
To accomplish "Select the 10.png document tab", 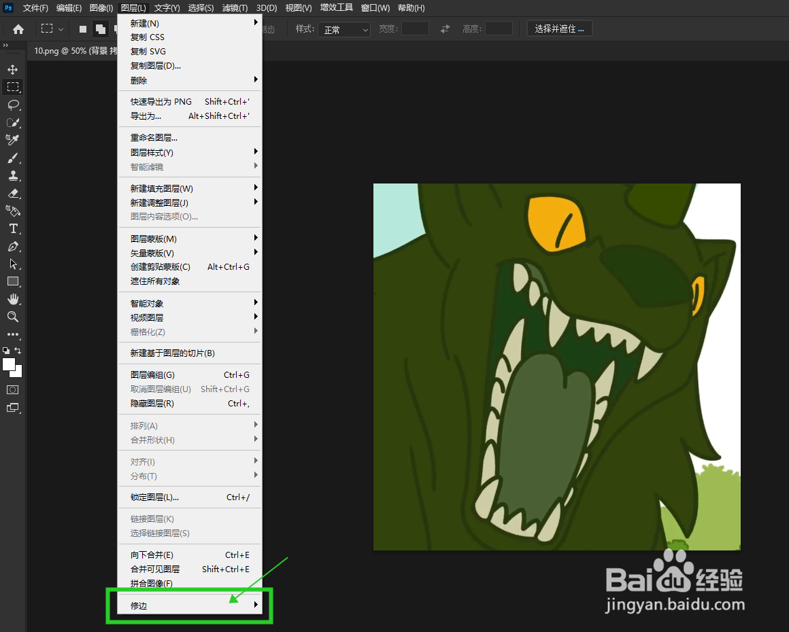I will click(75, 51).
